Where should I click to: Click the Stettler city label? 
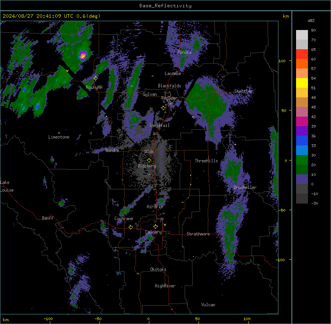point(243,91)
